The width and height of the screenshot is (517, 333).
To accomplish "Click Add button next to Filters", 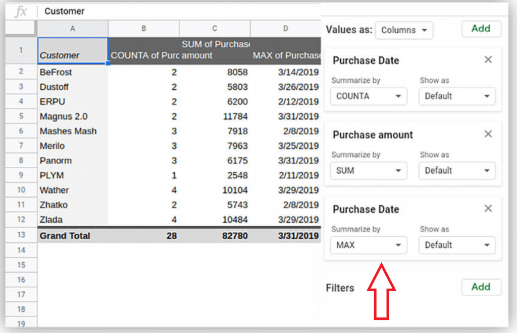I will click(481, 287).
